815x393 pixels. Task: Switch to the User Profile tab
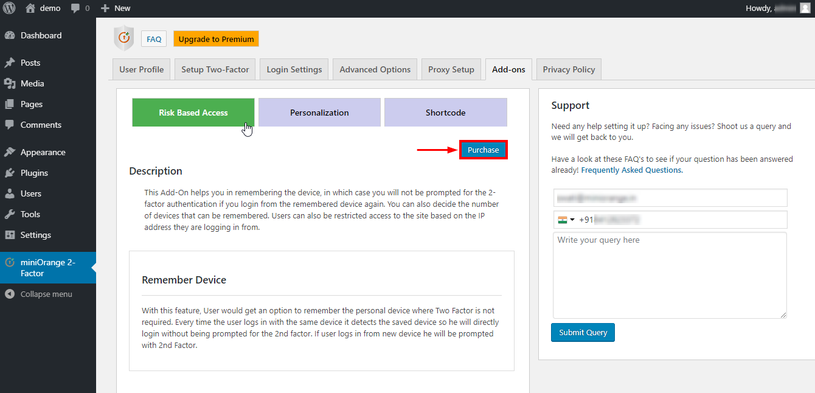point(142,69)
